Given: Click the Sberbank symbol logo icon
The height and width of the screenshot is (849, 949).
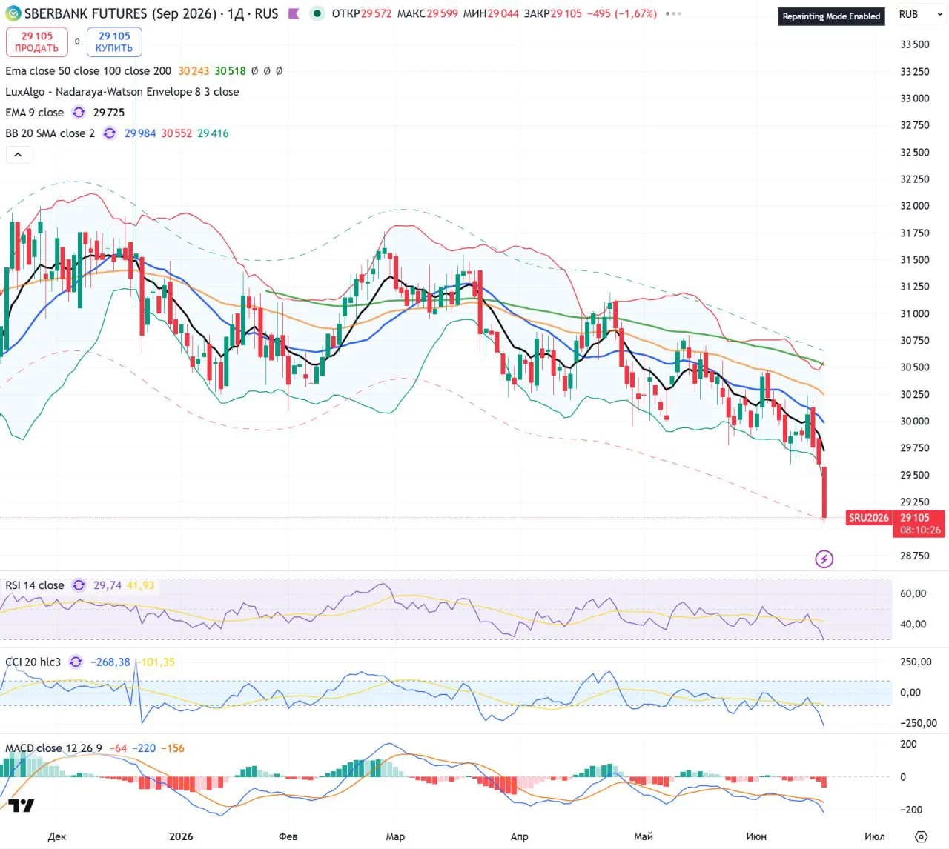Looking at the screenshot, I should click(x=13, y=13).
